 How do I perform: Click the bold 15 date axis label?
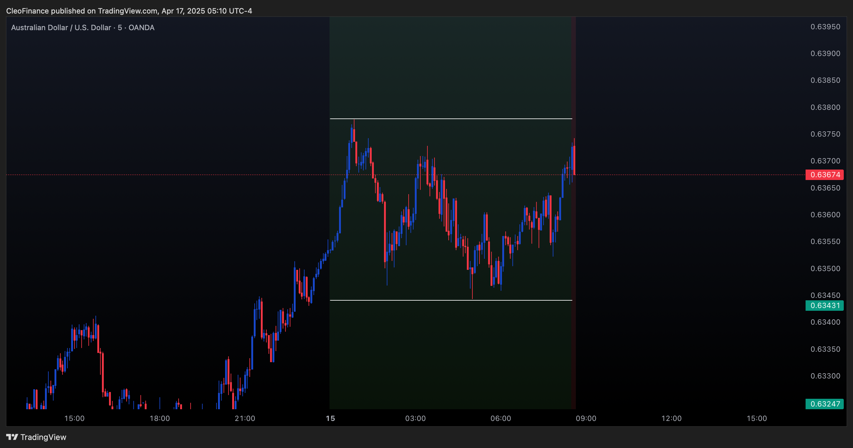click(330, 418)
